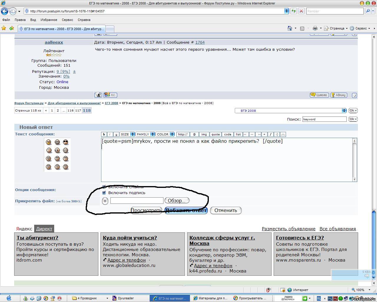Open the 'Избранное' menu
The height and width of the screenshot is (302, 377).
point(49,20)
